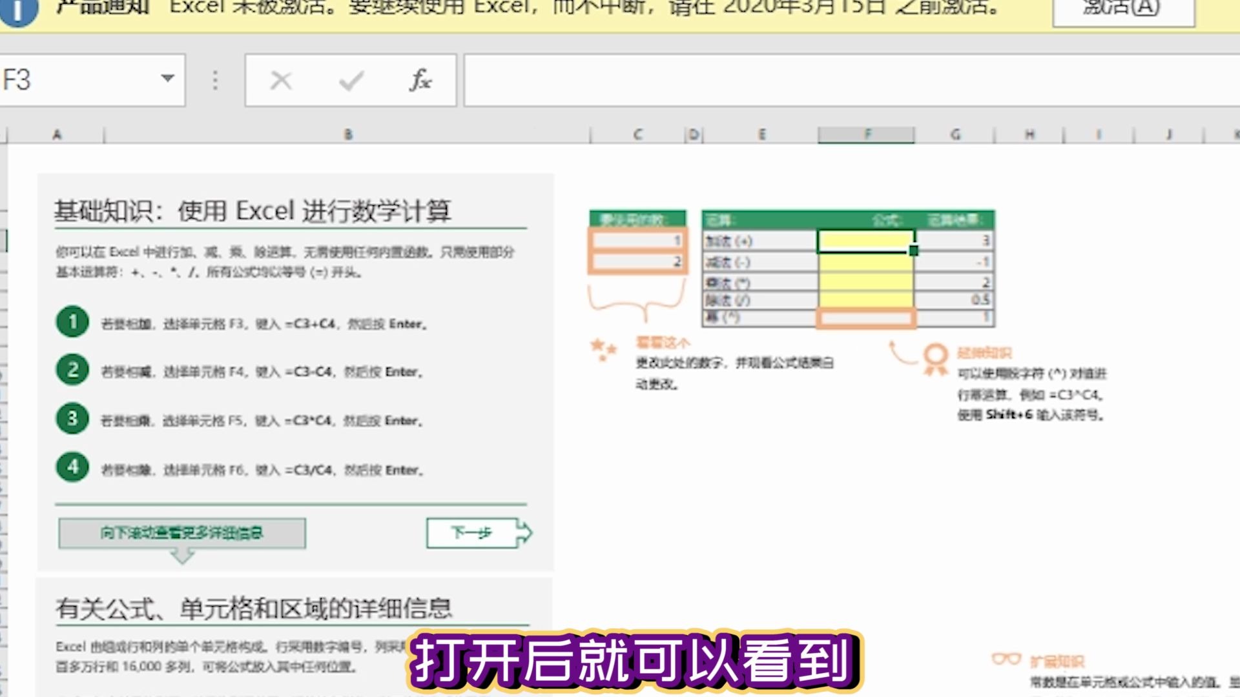
Task: Click the formula bar input area
Action: click(x=851, y=81)
